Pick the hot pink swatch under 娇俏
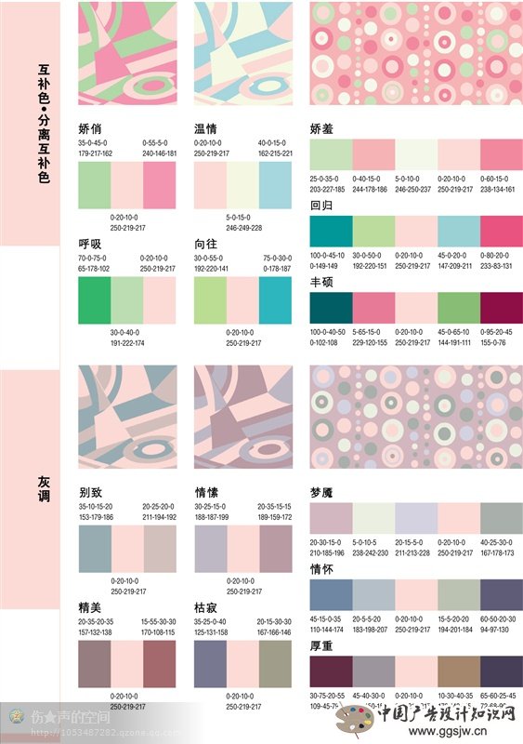The height and width of the screenshot is (744, 523). point(160,185)
